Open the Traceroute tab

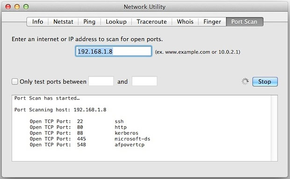(x=152, y=21)
